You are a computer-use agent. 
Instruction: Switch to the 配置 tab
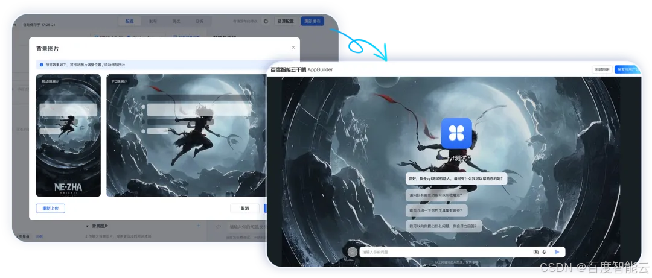(x=129, y=21)
